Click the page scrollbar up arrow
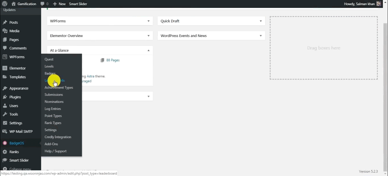The image size is (388, 176). coord(385,2)
